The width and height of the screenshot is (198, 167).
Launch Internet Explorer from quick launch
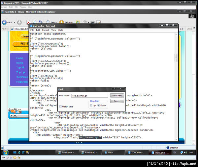click(x=19, y=153)
